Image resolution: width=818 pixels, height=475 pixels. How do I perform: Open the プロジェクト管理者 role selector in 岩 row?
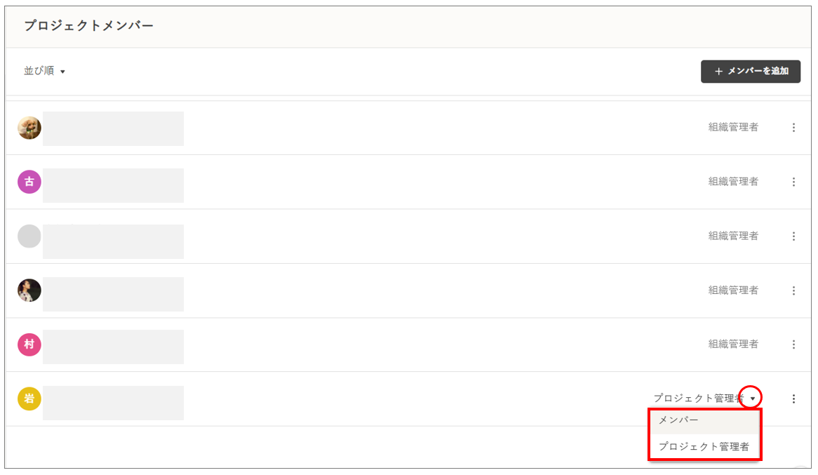coord(699,399)
